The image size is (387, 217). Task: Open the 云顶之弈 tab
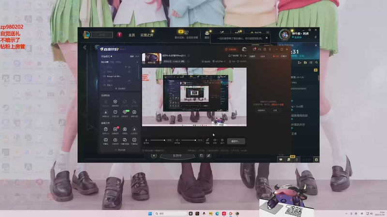[147, 35]
